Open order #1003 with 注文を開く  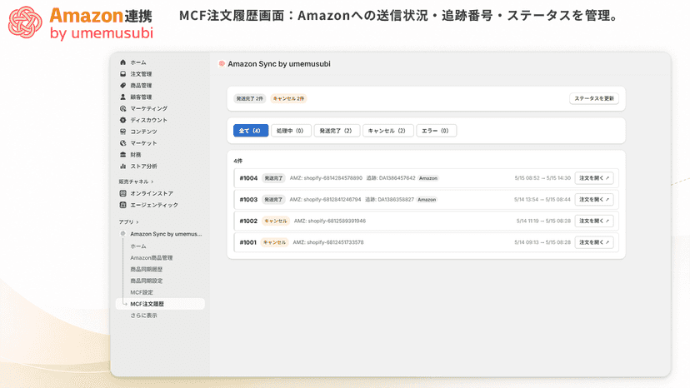(x=594, y=199)
